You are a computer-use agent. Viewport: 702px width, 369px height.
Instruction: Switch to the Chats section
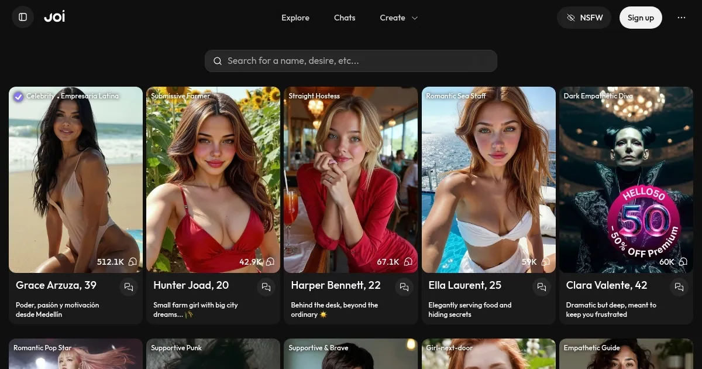tap(345, 18)
